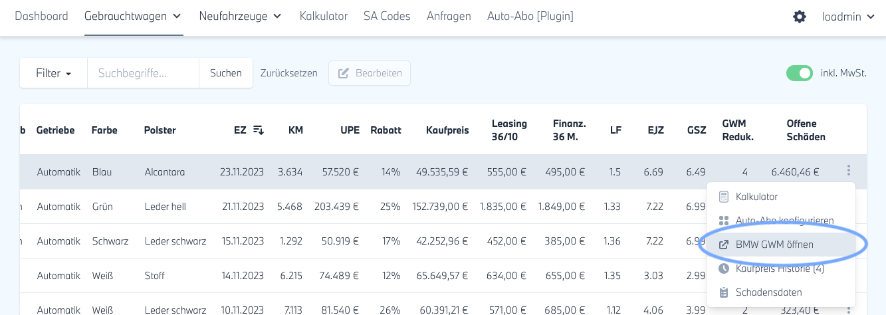Open the loadmin user menu

(849, 17)
